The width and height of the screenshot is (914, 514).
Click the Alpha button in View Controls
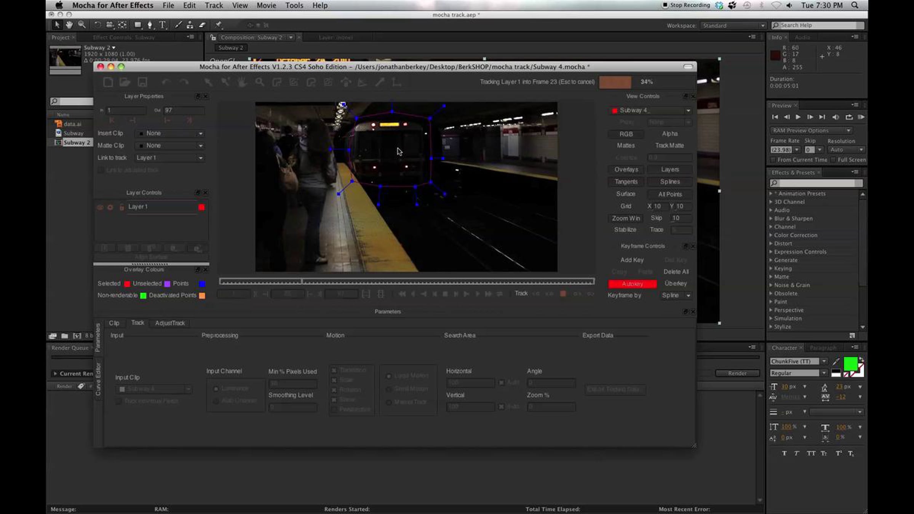pyautogui.click(x=670, y=134)
